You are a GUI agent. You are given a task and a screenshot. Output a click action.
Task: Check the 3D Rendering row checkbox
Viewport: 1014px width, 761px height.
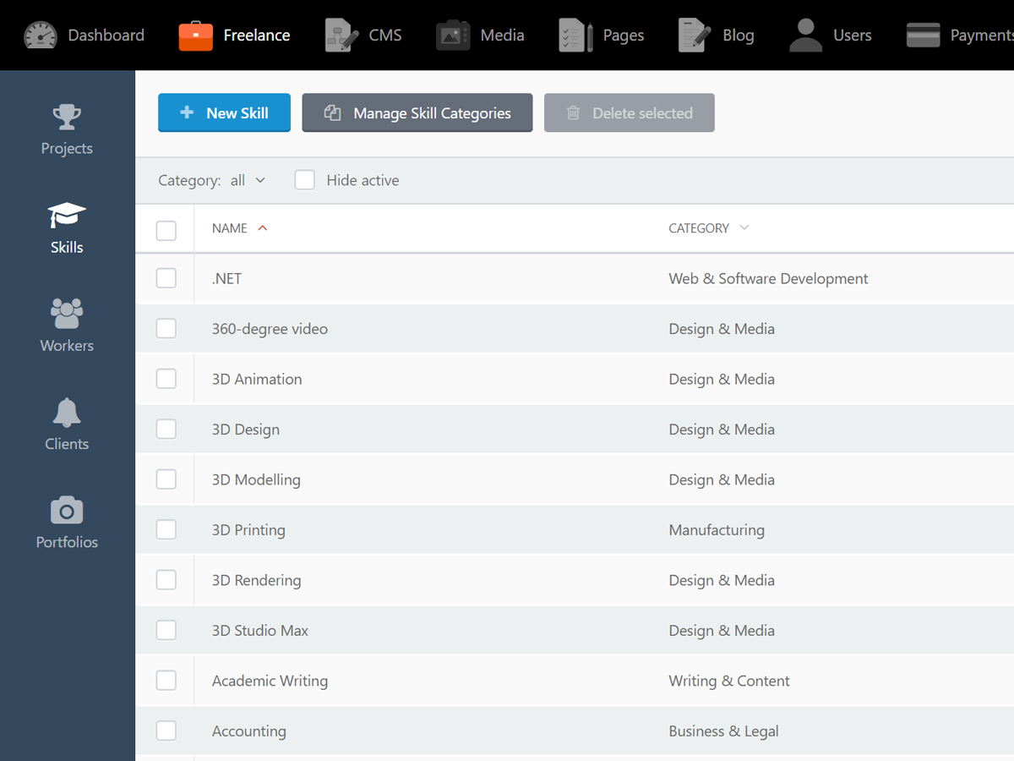[x=166, y=580]
